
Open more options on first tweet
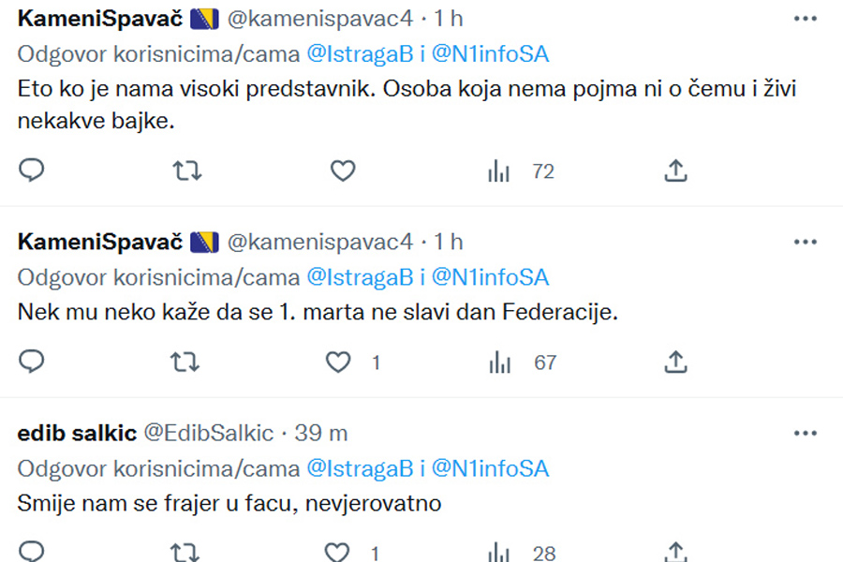point(805,19)
